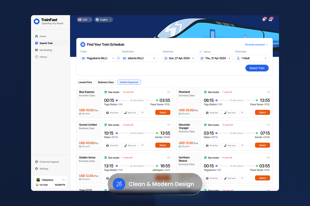Open History in the sidebar
The width and height of the screenshot is (310, 206).
(50, 57)
